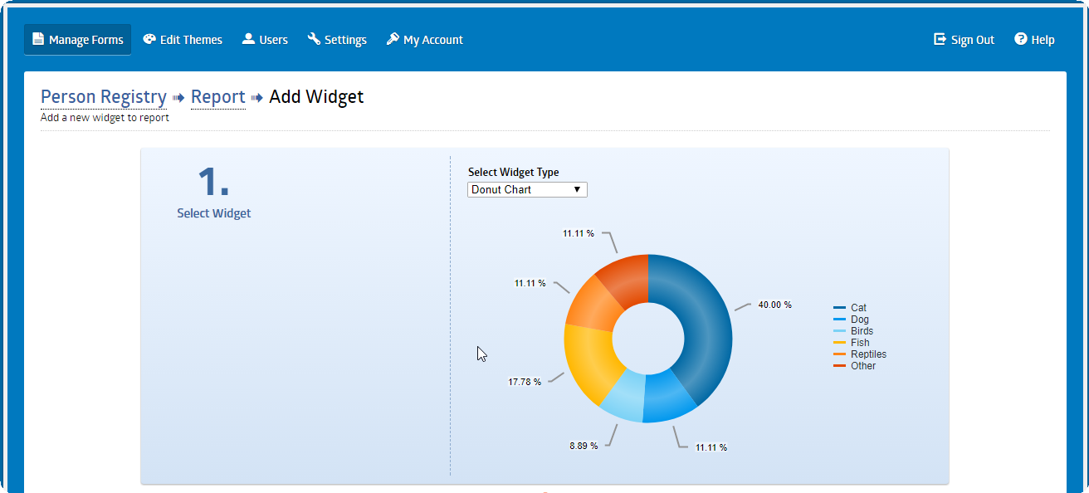Viewport: 1089px width, 493px height.
Task: Click the Sign Out arrow icon
Action: pos(940,39)
